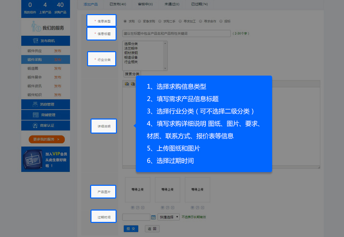Click paste-from-Word icon in editor toolbar
Viewport: 344px width, 237px height.
(x=133, y=83)
